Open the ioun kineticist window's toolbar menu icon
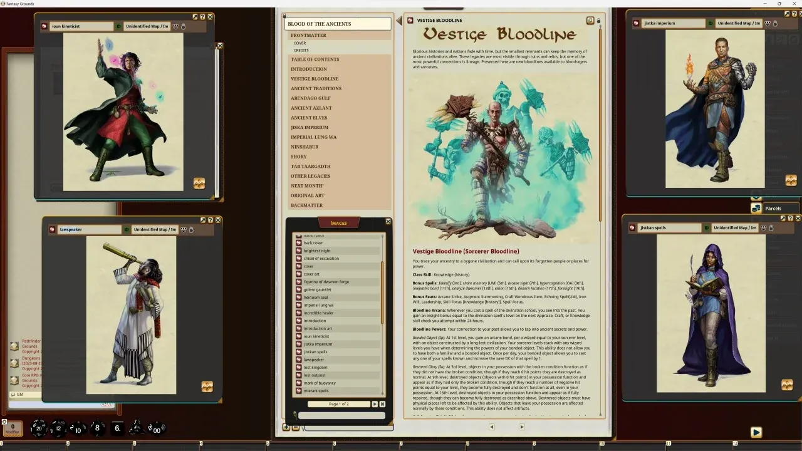Viewport: 802px width, 451px height. click(176, 26)
